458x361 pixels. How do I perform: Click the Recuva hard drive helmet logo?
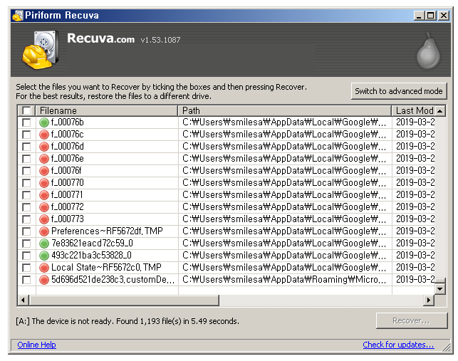coord(40,50)
